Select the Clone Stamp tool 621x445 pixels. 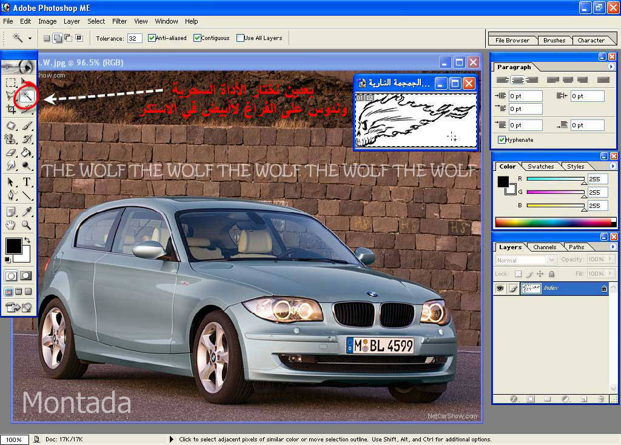(x=11, y=139)
